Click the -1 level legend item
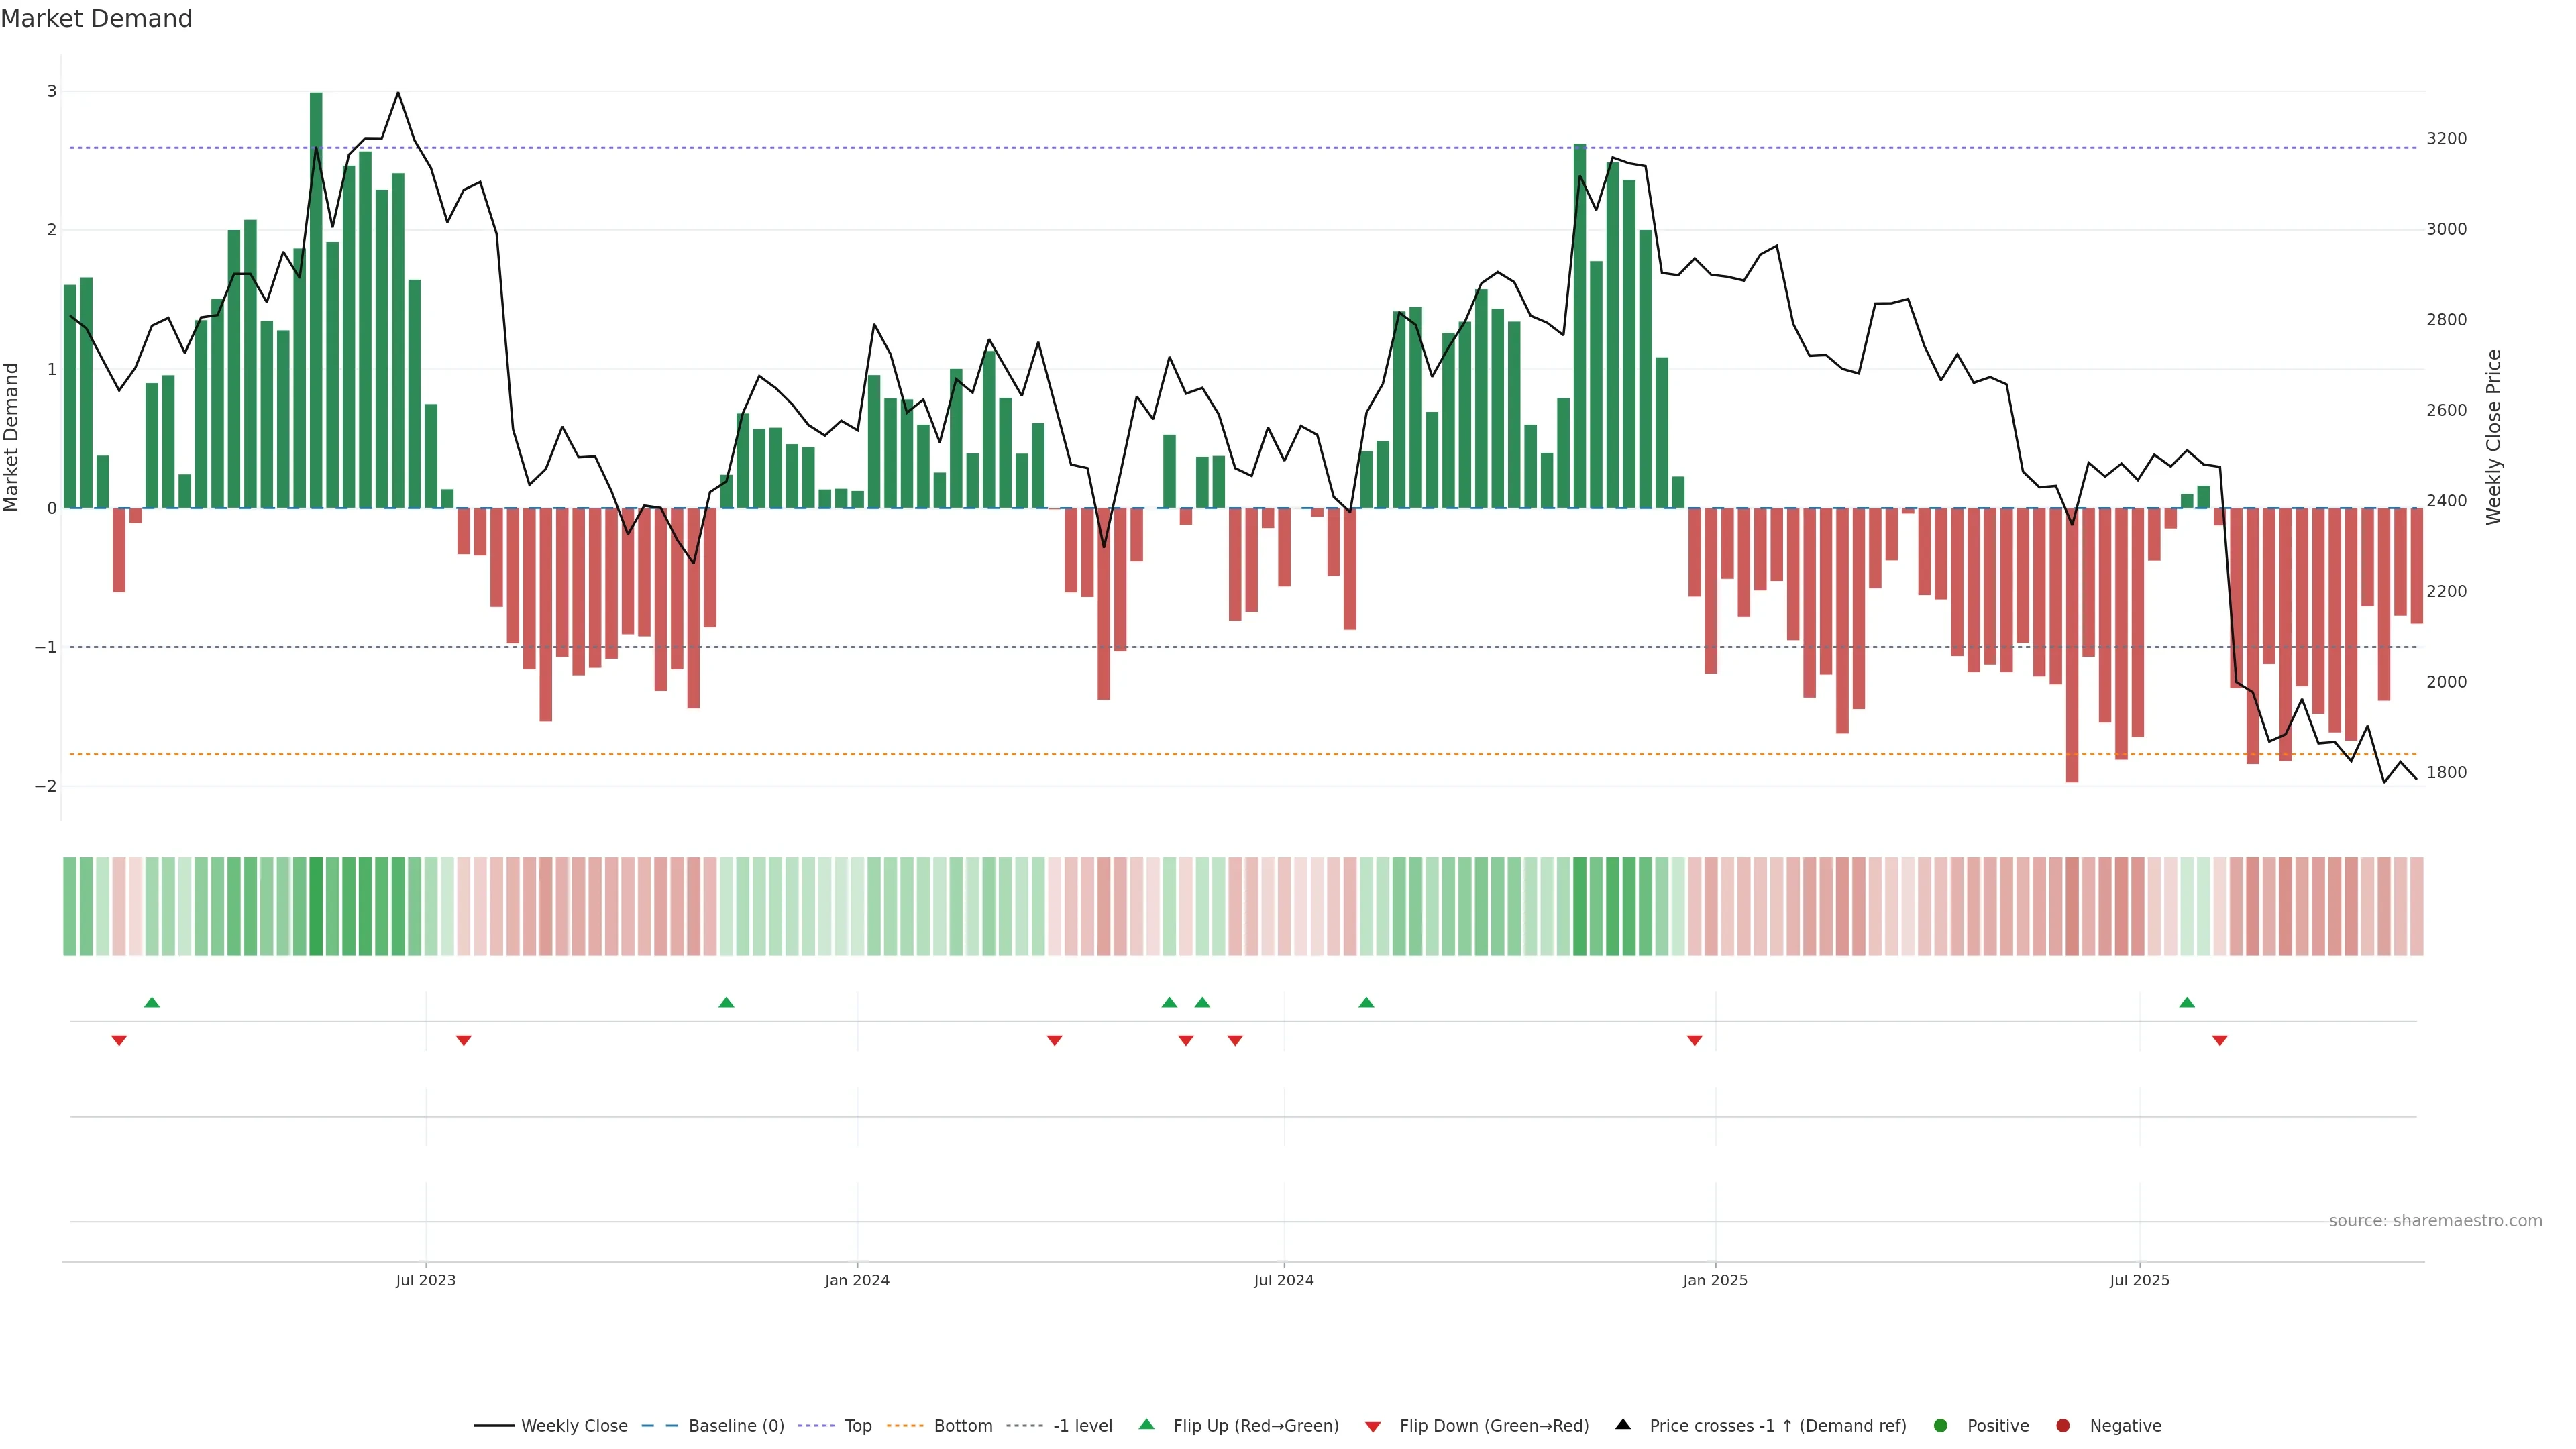Image resolution: width=2576 pixels, height=1449 pixels. [x=1082, y=1425]
